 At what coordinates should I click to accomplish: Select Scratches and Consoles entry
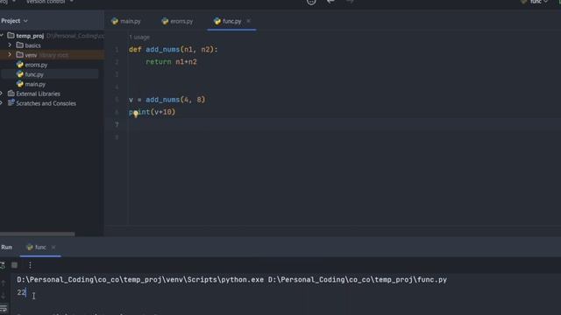click(46, 103)
